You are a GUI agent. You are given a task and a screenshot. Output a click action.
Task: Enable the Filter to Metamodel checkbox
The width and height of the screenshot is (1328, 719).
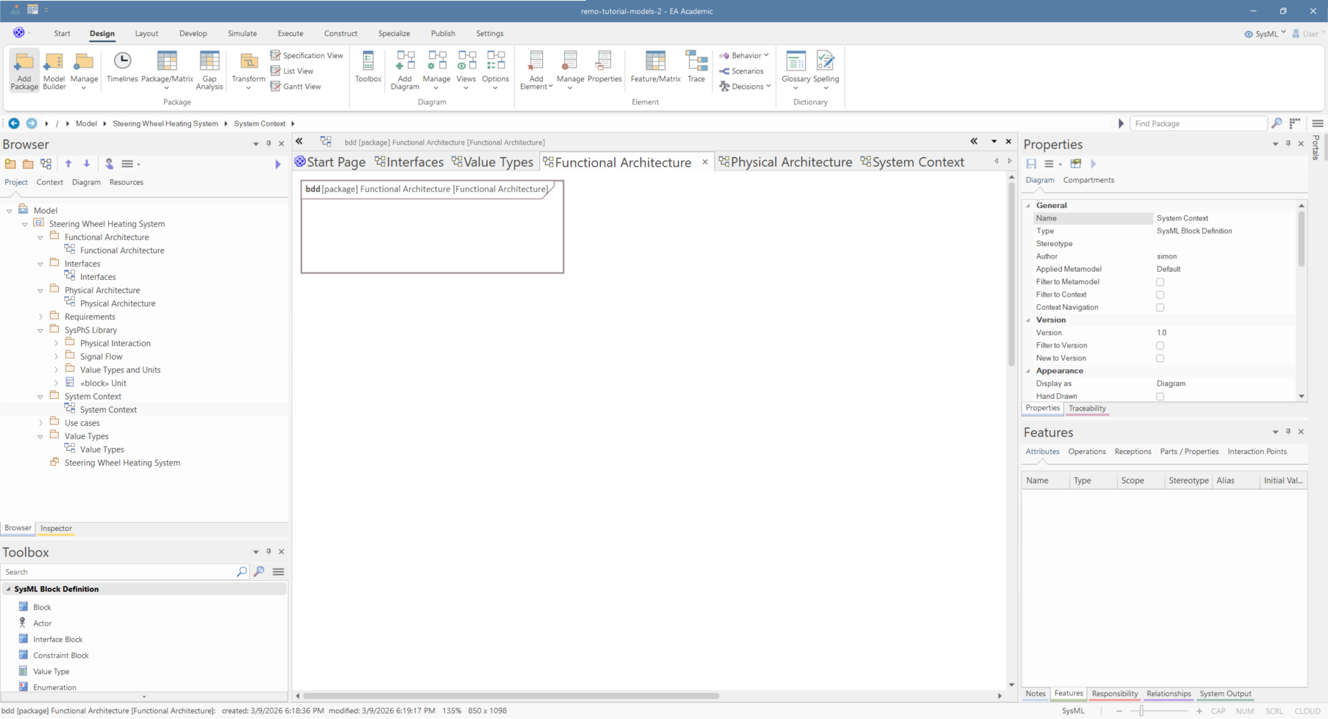coord(1160,282)
